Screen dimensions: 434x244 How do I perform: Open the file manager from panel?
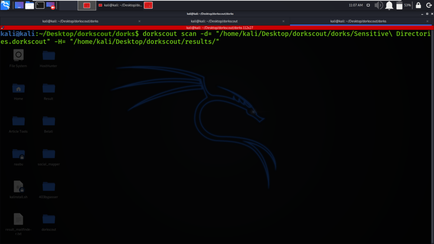[x=30, y=5]
